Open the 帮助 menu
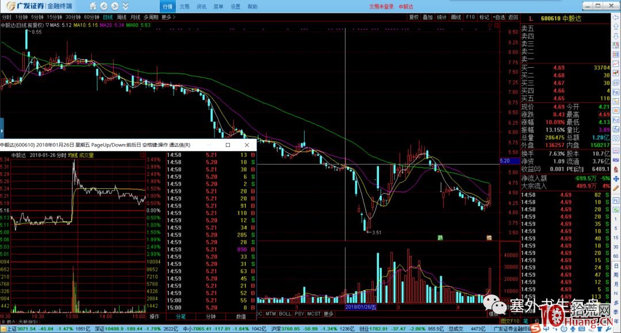Screen dimensions: 621x333 [252, 7]
